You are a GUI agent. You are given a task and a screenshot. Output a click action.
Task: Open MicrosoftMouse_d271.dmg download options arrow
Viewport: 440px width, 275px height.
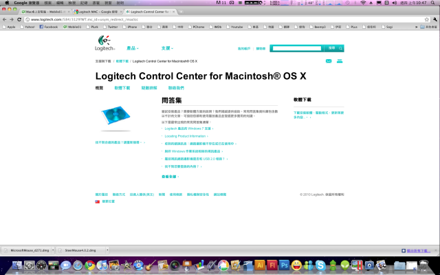coord(52,250)
